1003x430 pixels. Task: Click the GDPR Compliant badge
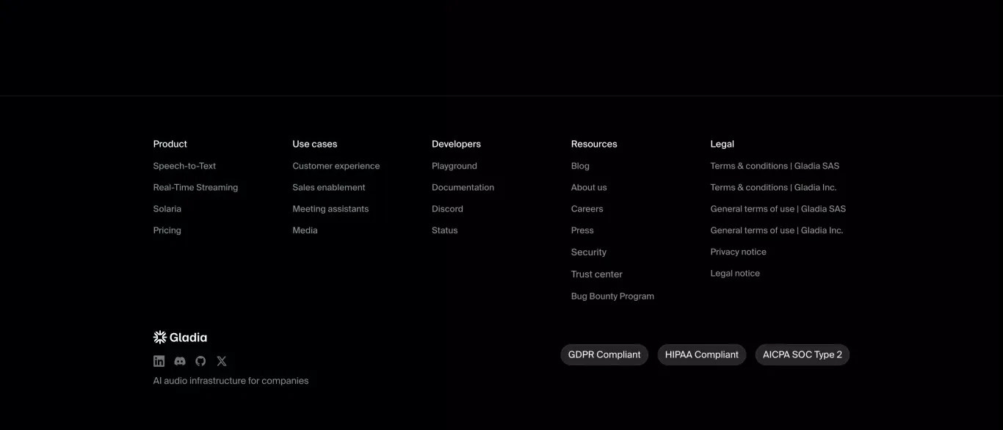604,354
